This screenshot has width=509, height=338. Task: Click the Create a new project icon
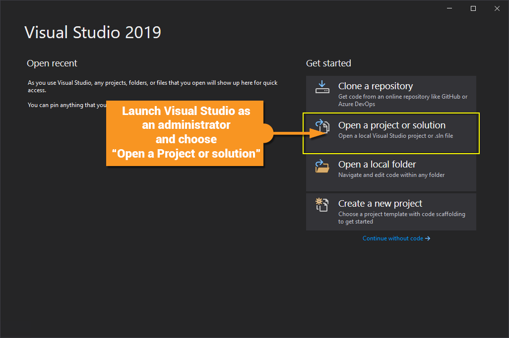[322, 204]
